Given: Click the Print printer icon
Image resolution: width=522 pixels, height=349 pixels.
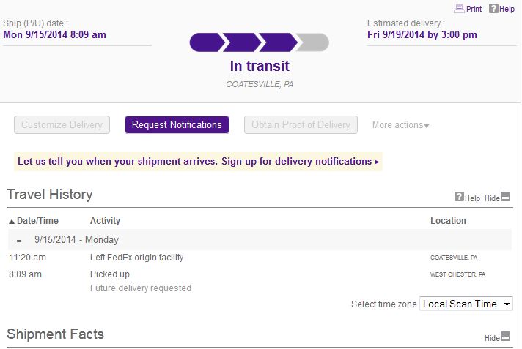Looking at the screenshot, I should pyautogui.click(x=459, y=9).
